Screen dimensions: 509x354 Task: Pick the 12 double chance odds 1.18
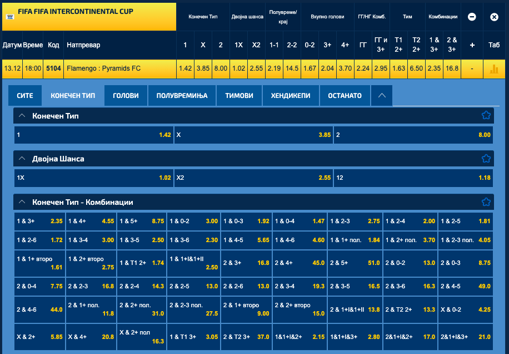pyautogui.click(x=413, y=178)
